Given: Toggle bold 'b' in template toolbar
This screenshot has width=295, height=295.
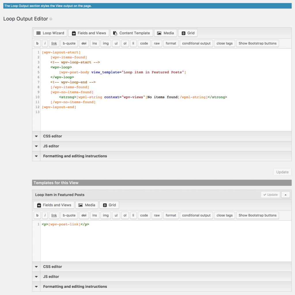Looking at the screenshot, I should 37,215.
